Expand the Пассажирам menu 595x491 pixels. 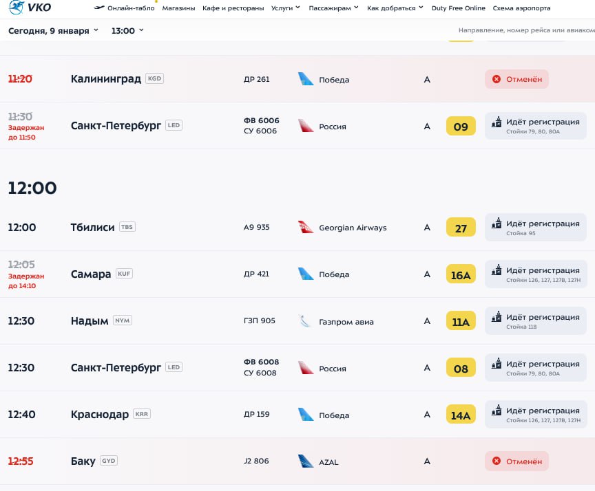click(x=334, y=8)
